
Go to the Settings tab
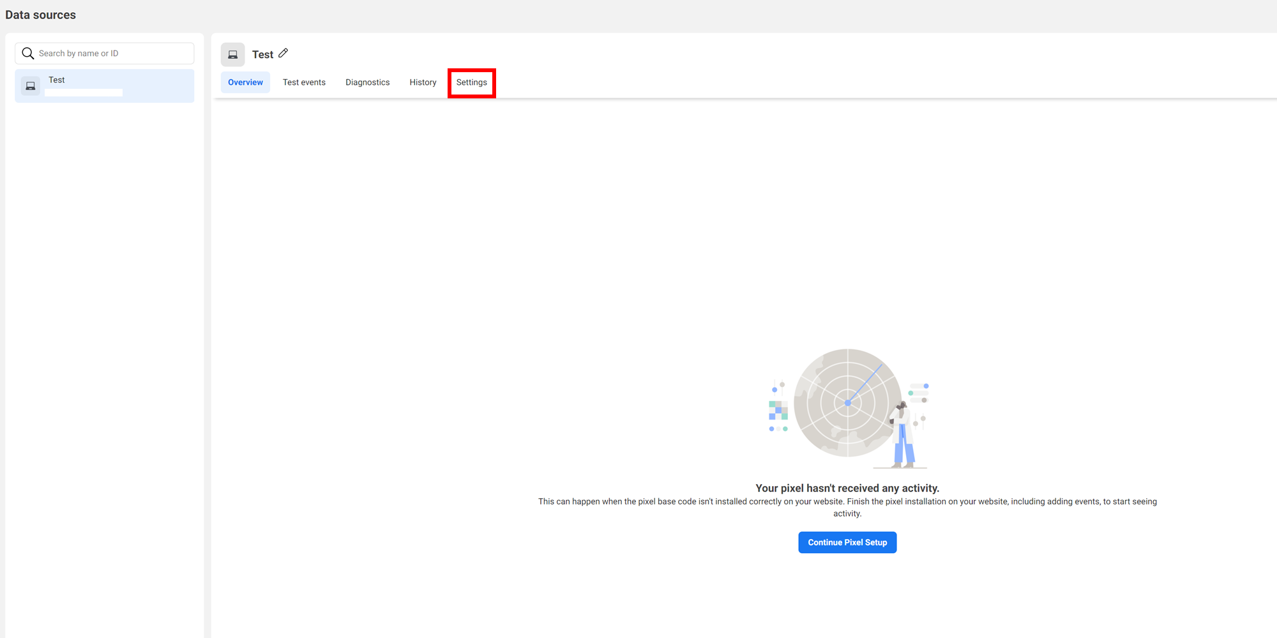[472, 82]
